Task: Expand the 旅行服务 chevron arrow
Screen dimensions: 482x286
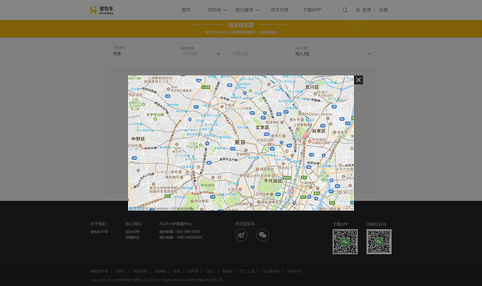Action: point(257,10)
